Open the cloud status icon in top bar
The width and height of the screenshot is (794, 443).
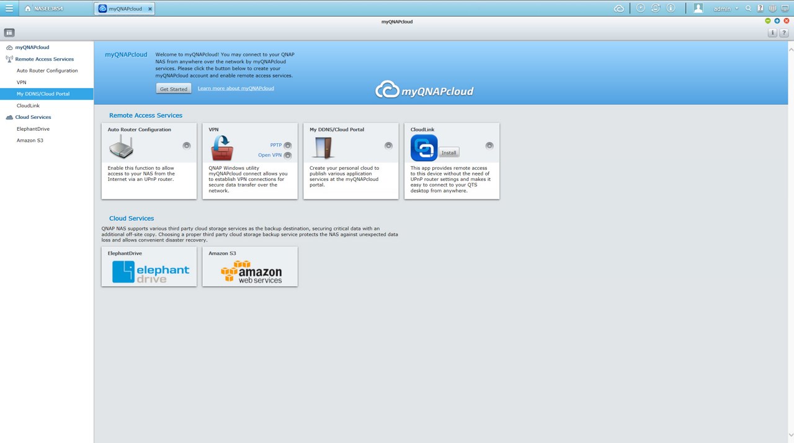coord(618,9)
